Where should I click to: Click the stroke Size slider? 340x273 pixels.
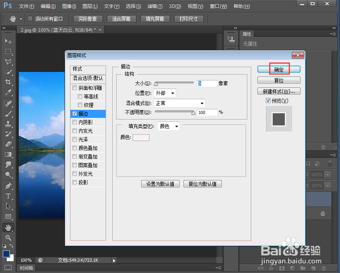174,83
